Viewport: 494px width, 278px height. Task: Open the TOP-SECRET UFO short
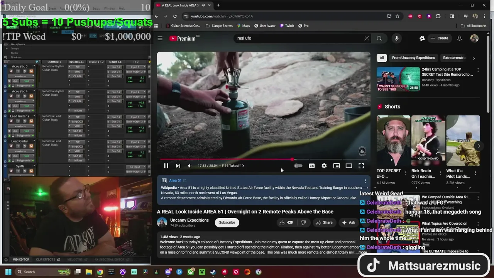click(393, 141)
